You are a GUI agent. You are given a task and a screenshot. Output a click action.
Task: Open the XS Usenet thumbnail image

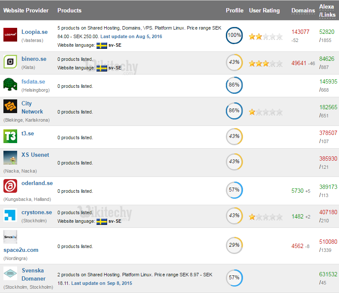click(10, 158)
